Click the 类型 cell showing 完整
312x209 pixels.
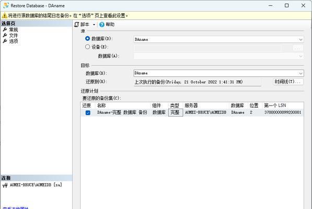point(175,112)
